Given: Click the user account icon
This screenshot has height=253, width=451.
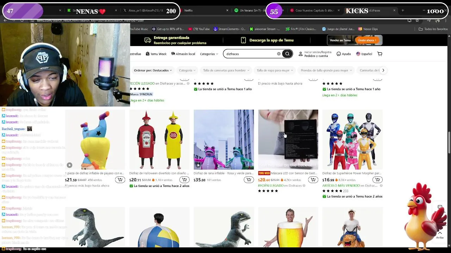Looking at the screenshot, I should coord(301,54).
